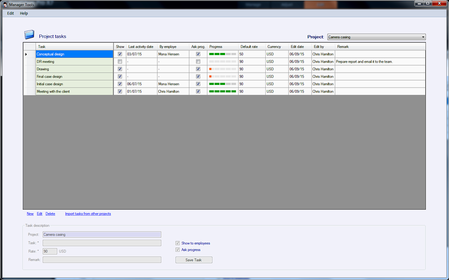Sort by the Task column header
This screenshot has width=449, height=280.
tap(75, 47)
